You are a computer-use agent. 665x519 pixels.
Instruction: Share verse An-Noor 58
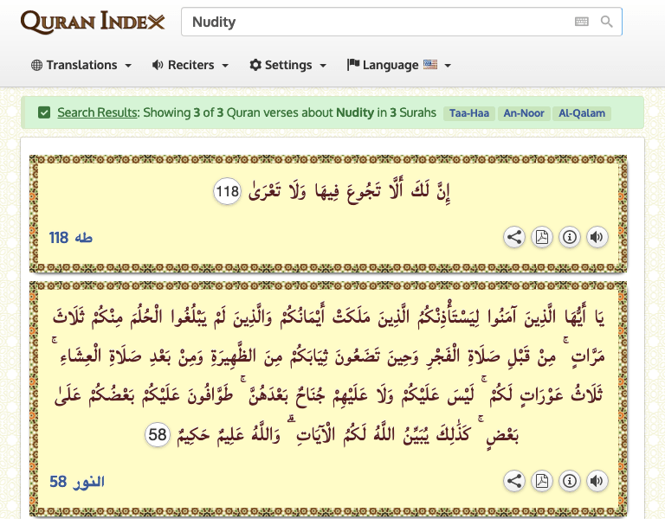[x=514, y=481]
